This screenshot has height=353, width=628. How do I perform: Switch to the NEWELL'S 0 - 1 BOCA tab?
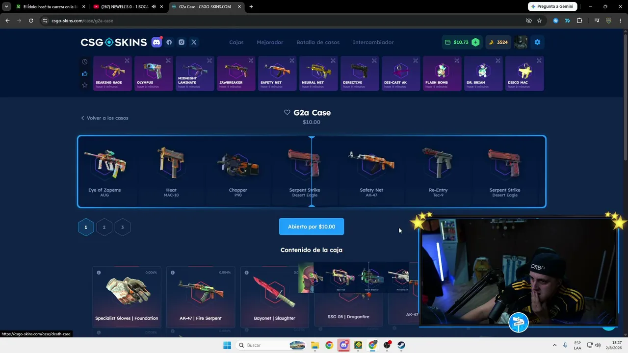(x=128, y=7)
